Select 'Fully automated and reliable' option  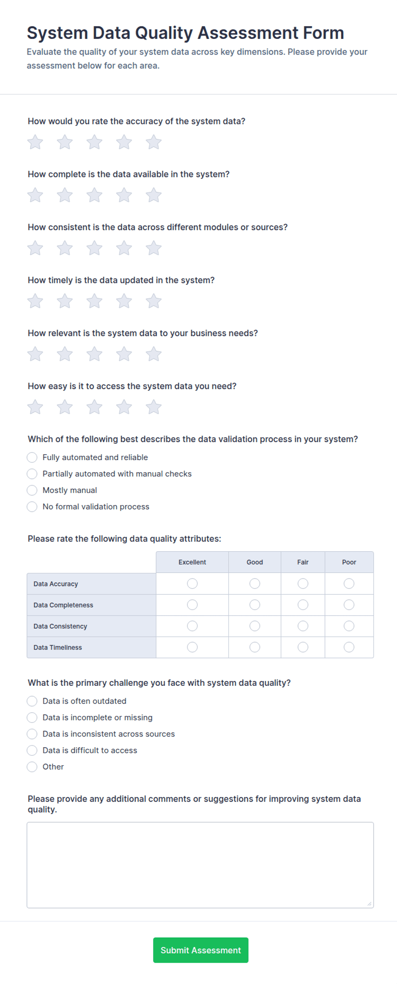coord(32,458)
